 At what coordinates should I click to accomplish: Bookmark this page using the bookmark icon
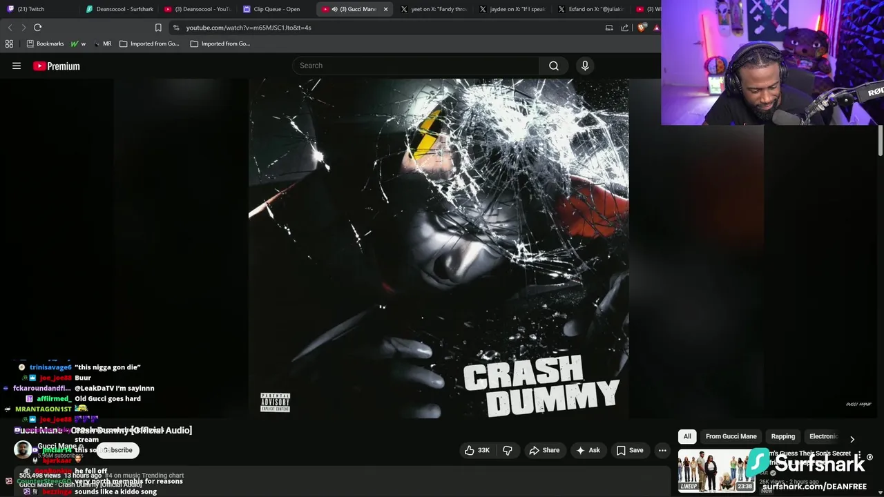point(158,28)
